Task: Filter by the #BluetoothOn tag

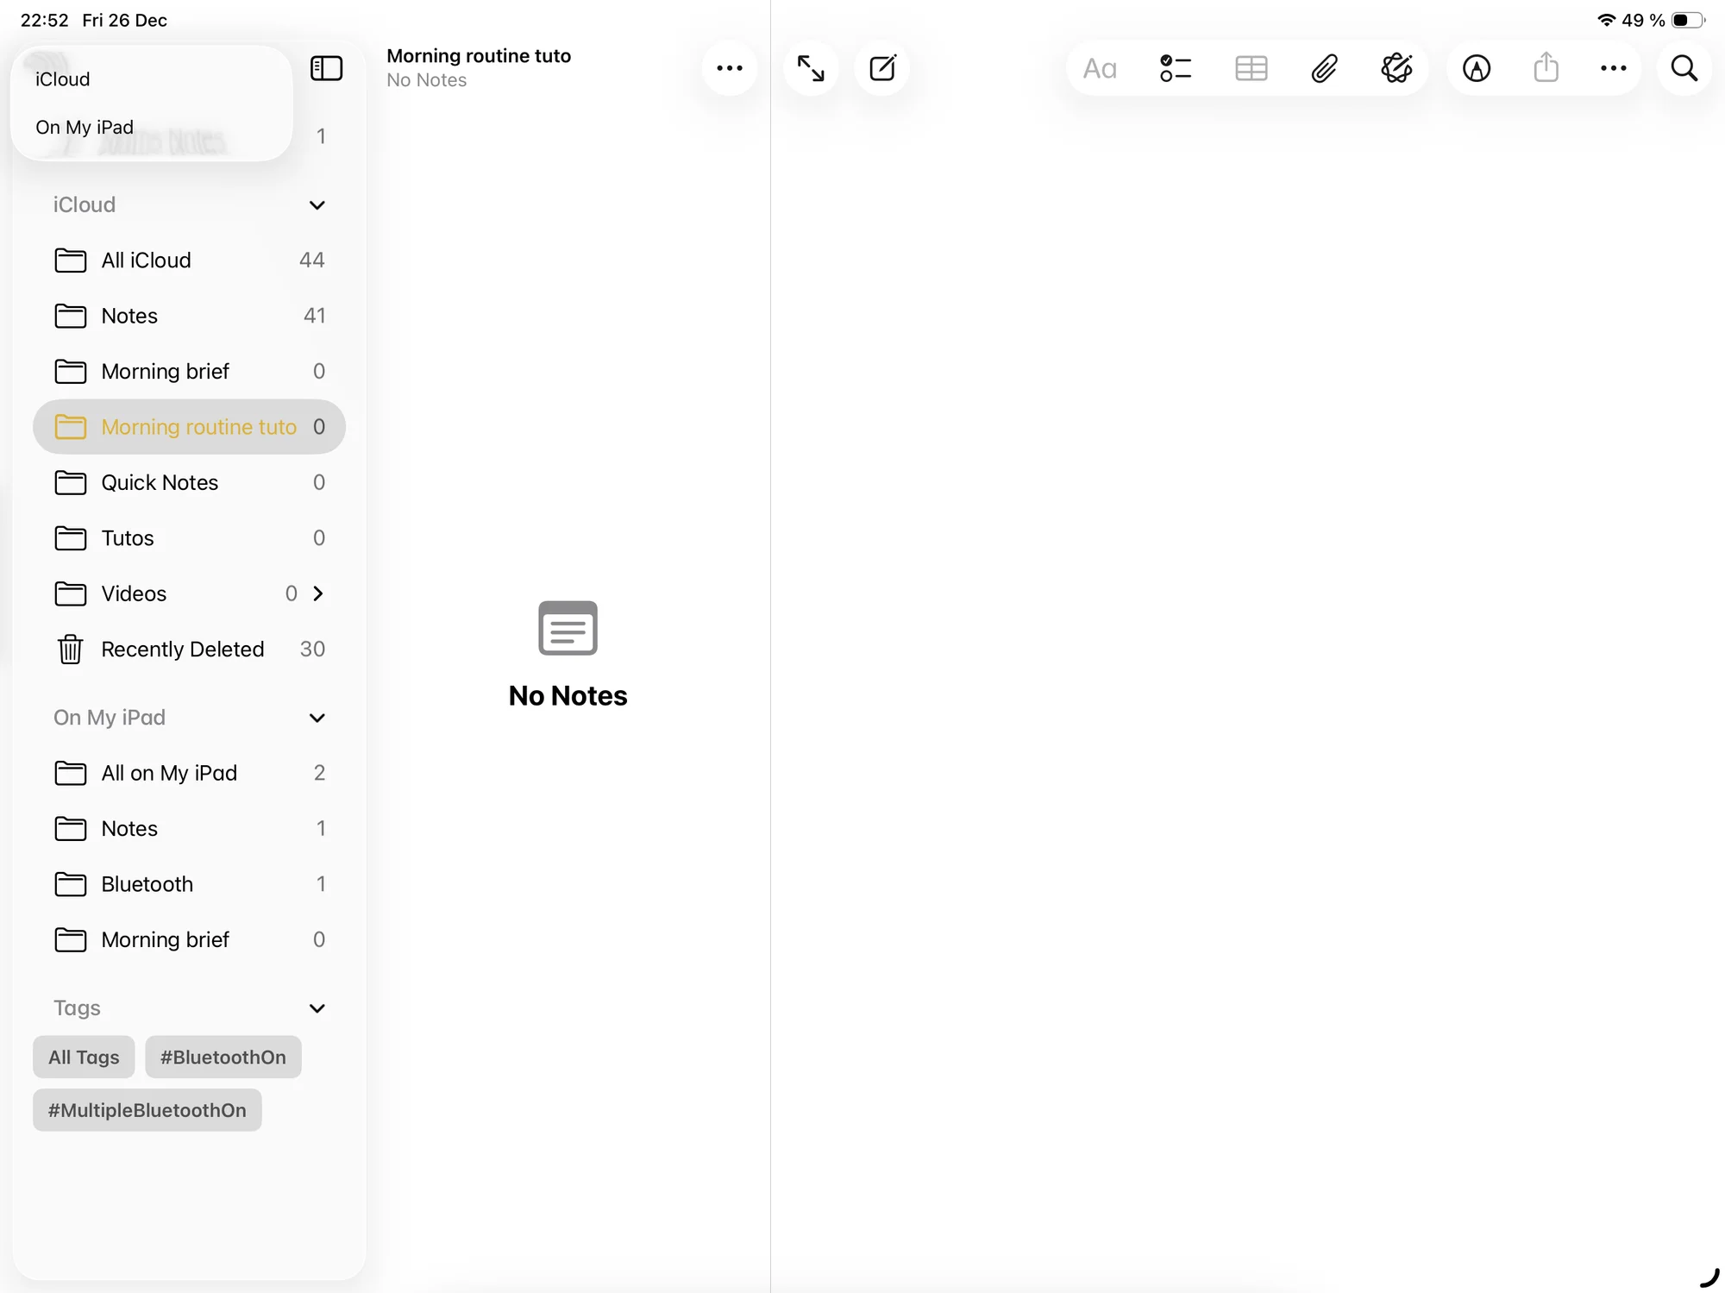Action: pyautogui.click(x=223, y=1058)
